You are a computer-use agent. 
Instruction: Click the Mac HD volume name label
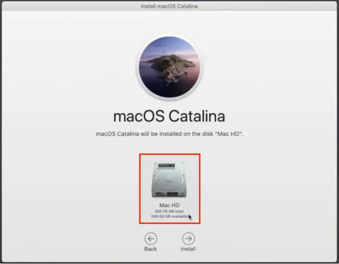point(169,205)
